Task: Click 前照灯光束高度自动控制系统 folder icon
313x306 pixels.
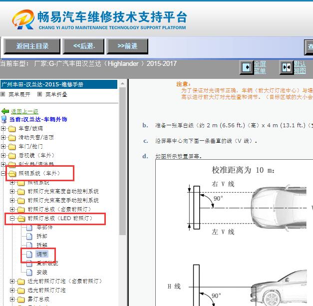Action: pos(21,192)
